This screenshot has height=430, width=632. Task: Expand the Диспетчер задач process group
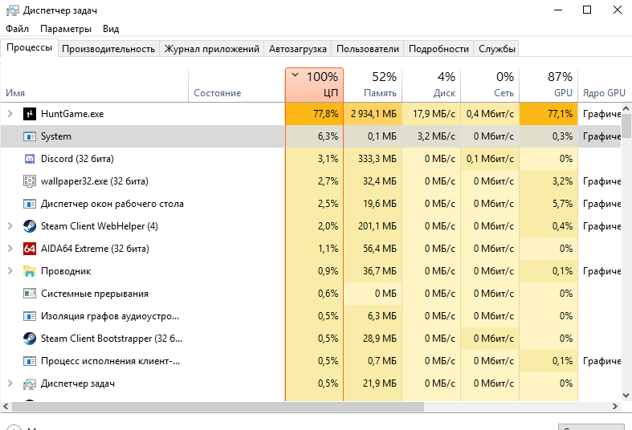10,383
